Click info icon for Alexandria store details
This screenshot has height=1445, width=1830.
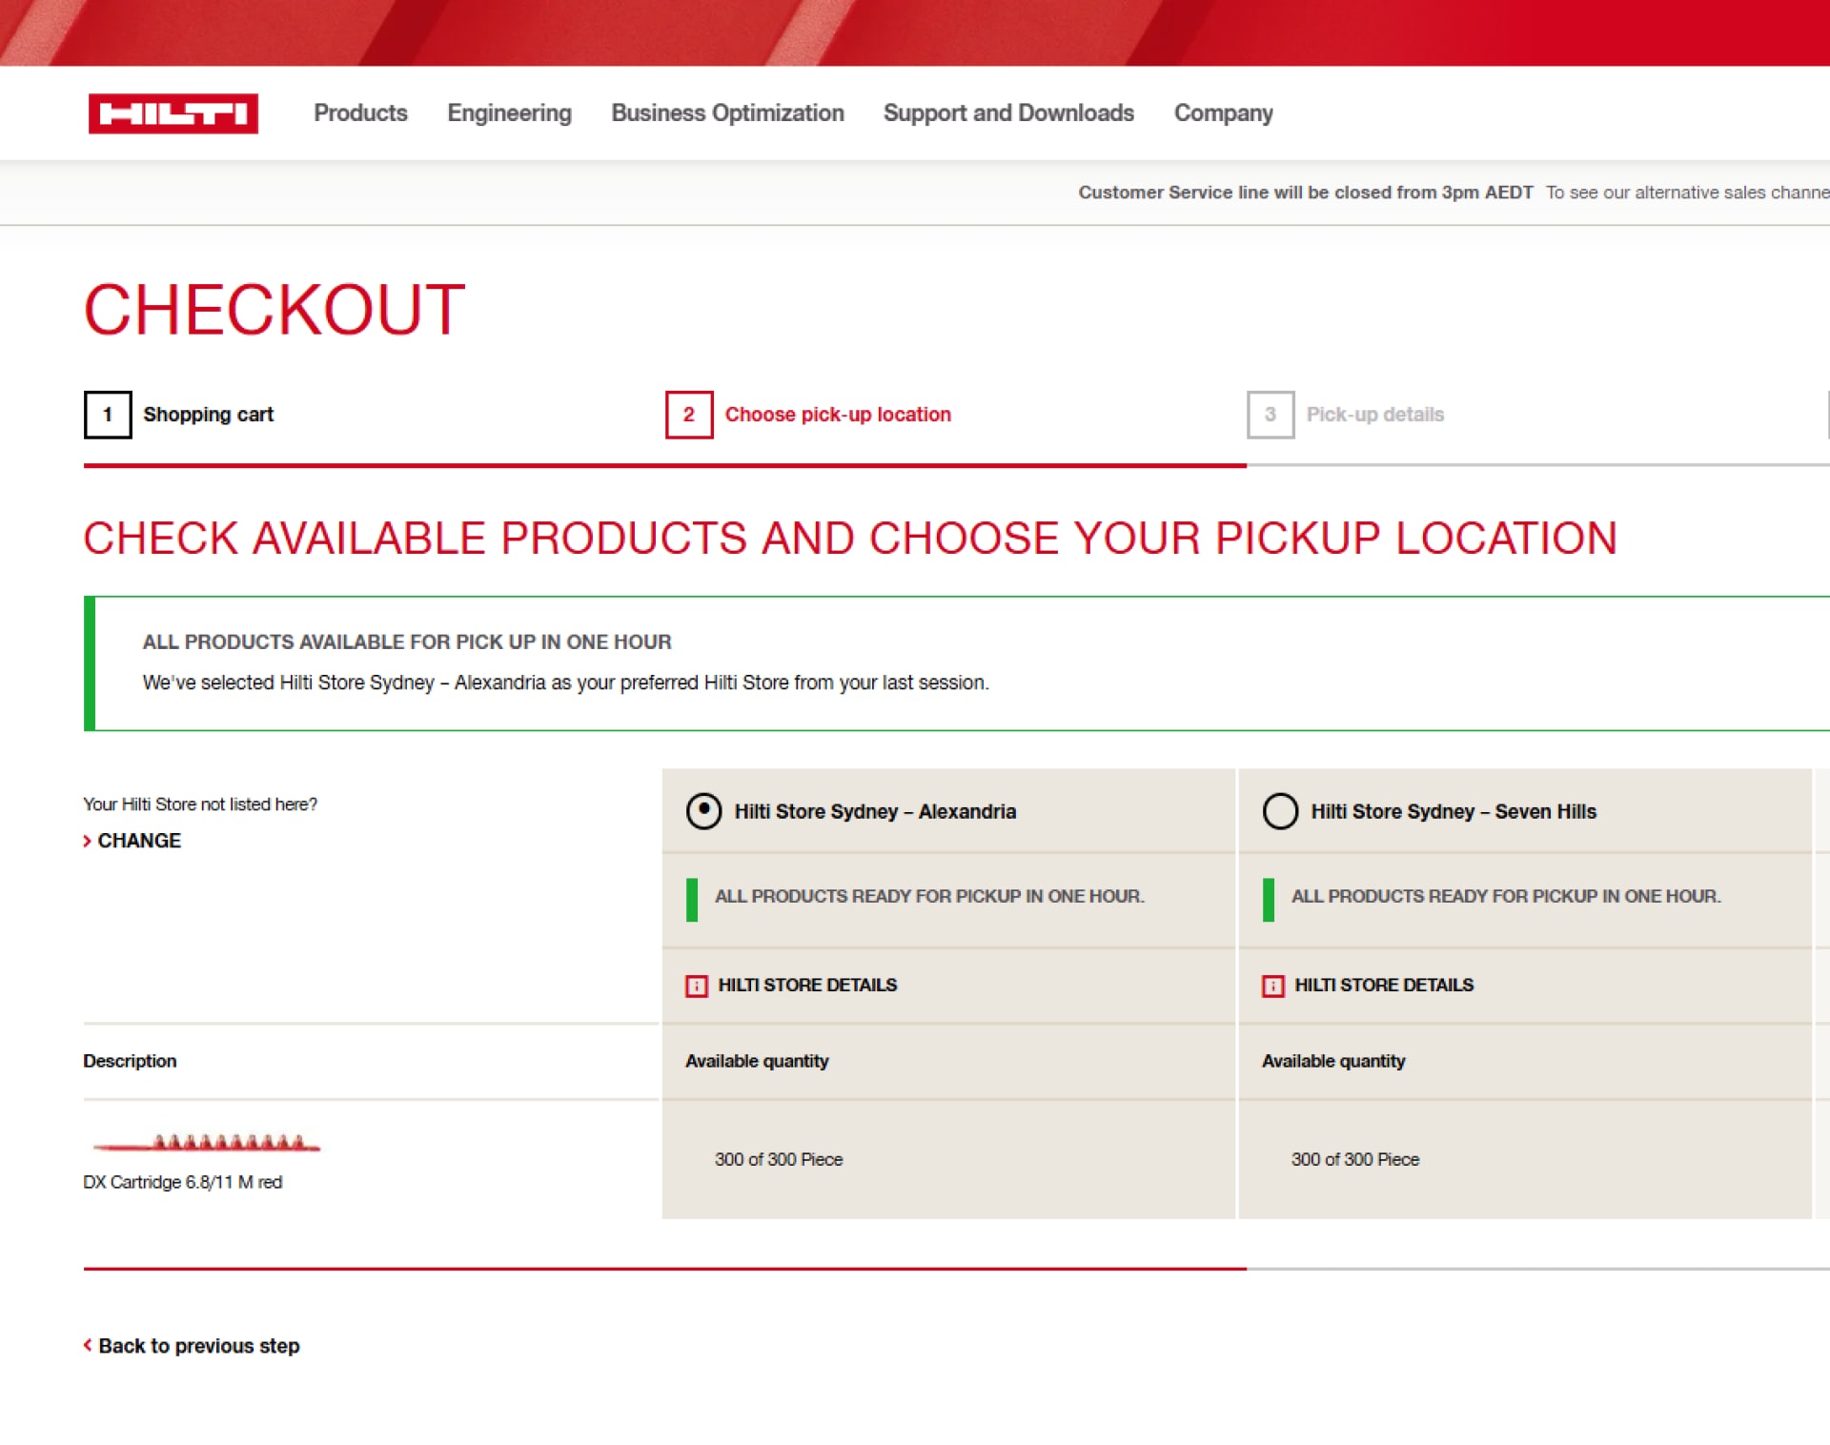[697, 986]
